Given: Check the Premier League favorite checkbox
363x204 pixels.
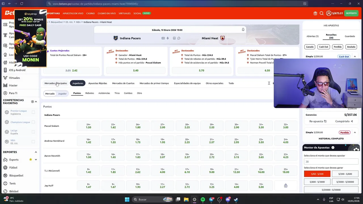Looking at the screenshot, I should click(33, 112).
